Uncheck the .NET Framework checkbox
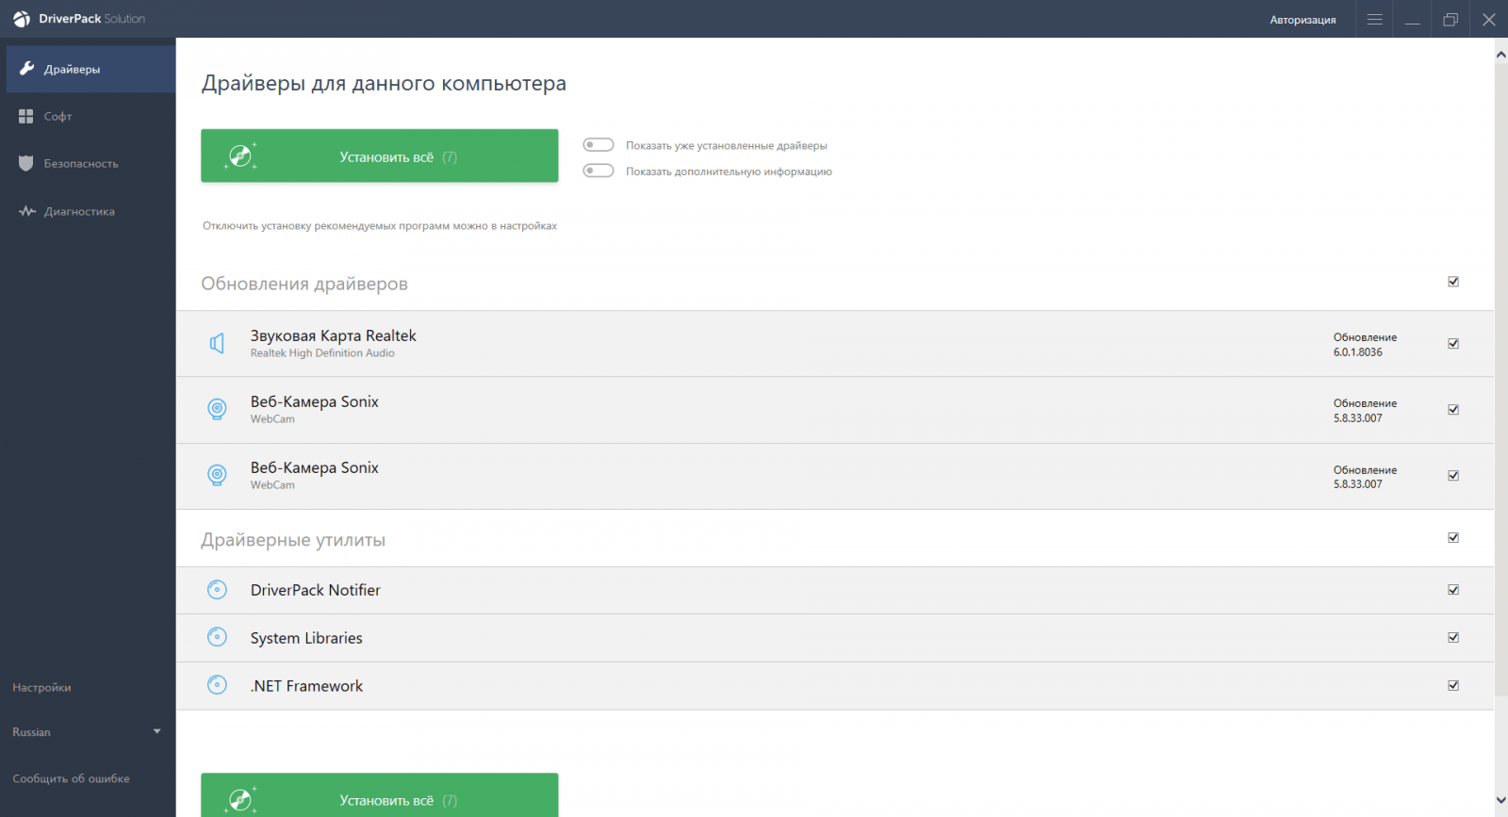Screen dimensions: 1508x817 1453,686
